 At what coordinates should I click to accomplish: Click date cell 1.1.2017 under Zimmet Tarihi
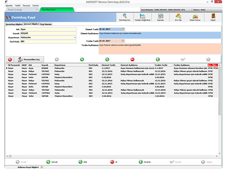pyautogui.click(x=110, y=68)
